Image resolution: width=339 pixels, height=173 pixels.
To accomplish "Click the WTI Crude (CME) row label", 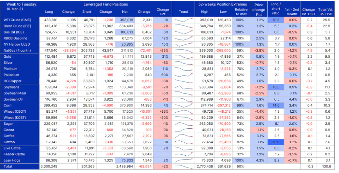I will pos(17,20).
